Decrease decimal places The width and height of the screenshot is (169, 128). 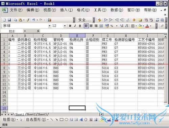pos(127,26)
